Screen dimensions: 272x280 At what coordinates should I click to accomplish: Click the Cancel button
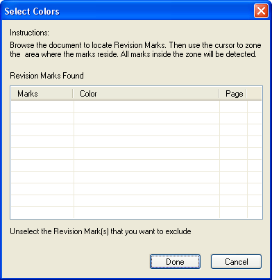coord(236,262)
